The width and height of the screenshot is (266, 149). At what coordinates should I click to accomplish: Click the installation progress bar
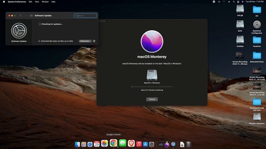(152, 87)
